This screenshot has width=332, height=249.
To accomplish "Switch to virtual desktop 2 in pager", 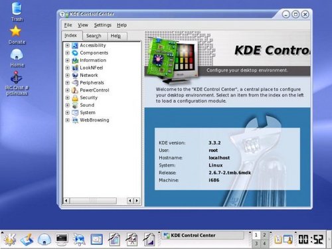I will pos(264,235).
